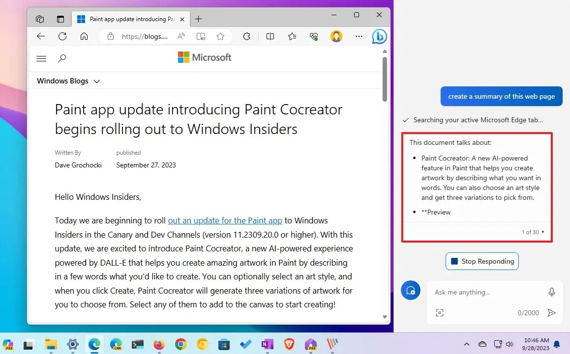
Task: Open the browser Extensions menu
Action: click(x=246, y=36)
